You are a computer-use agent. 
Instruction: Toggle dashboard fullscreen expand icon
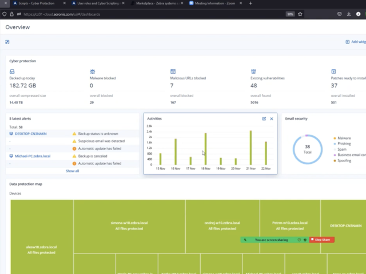7,42
